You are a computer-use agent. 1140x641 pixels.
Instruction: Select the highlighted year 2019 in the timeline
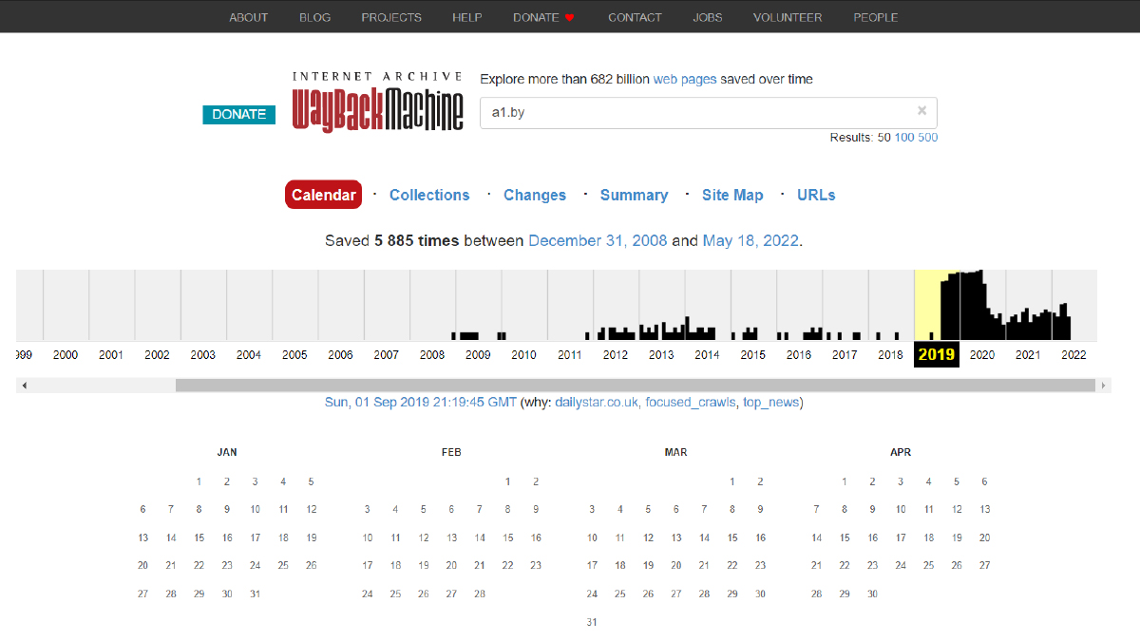pos(937,355)
